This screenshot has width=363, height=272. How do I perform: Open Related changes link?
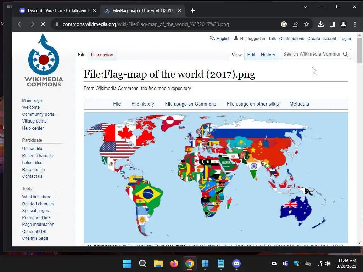click(38, 204)
